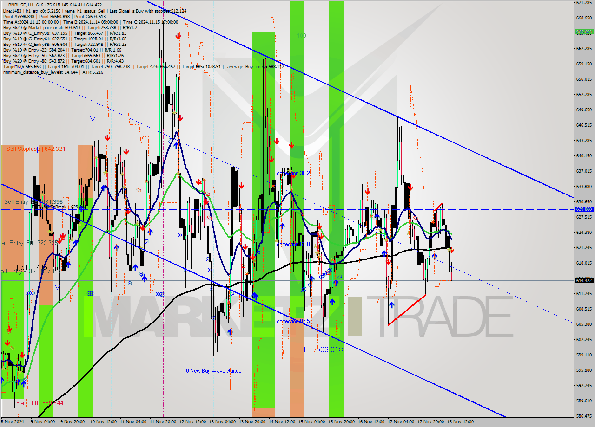
Task: Select the 'I I I 603.613' level label
Action: click(x=324, y=349)
